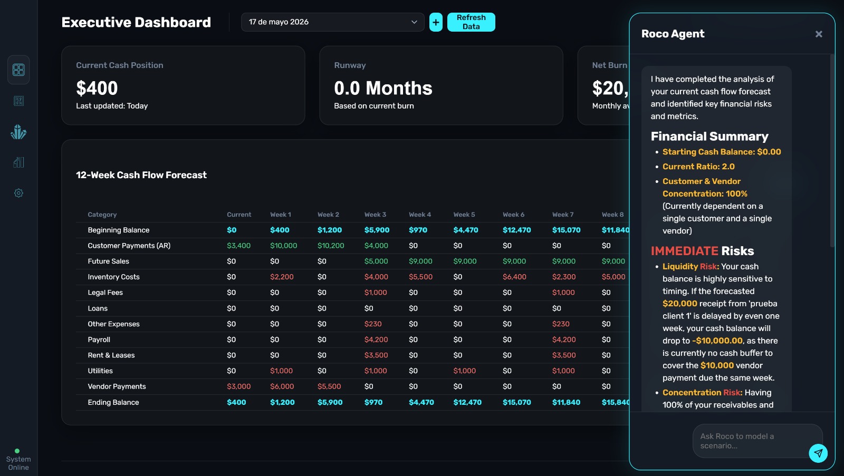Click the plus add button beside date
This screenshot has height=476, width=844.
point(436,22)
